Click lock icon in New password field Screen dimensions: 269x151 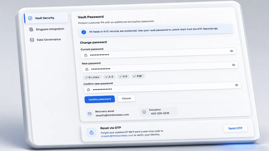click(x=87, y=69)
